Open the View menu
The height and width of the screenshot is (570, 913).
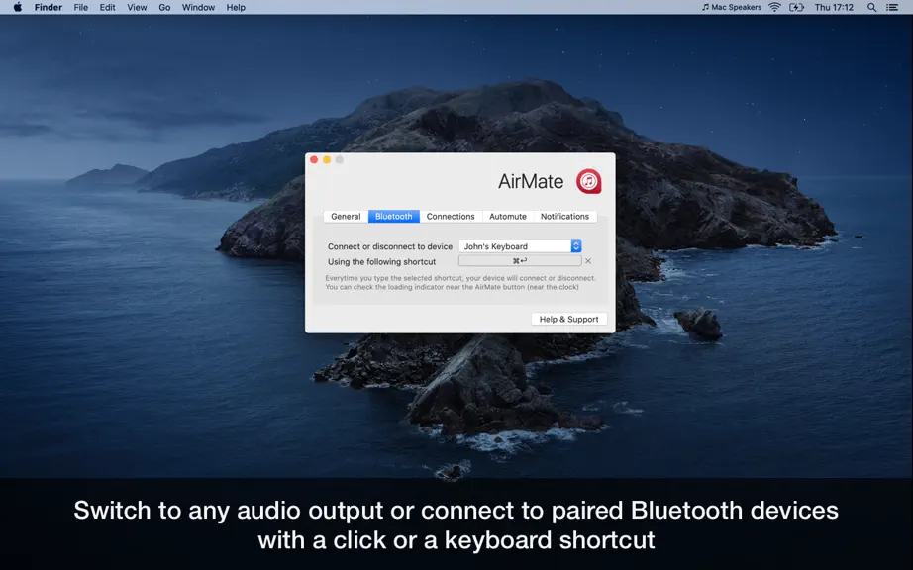137,7
